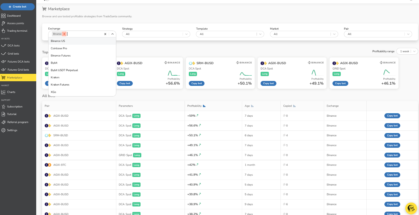Click the +59% row trend arrow icon
This screenshot has width=419, height=215.
(197, 115)
